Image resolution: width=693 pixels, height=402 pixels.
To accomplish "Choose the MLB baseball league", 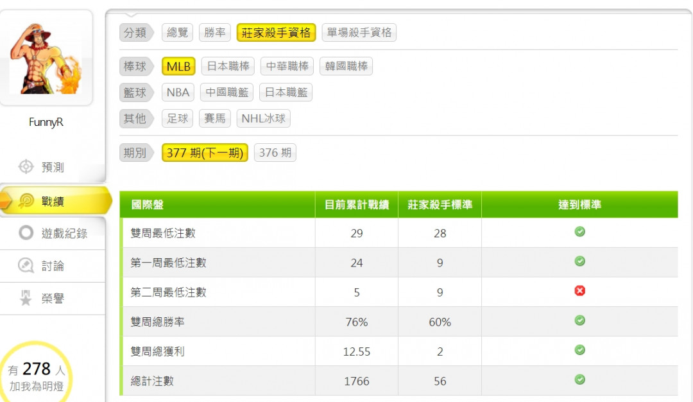I will click(x=178, y=66).
